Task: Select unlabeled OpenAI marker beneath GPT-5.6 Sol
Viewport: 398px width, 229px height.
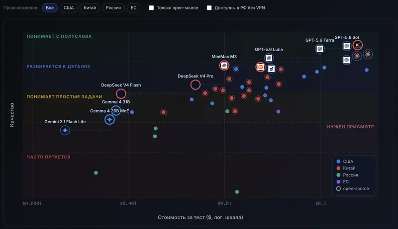Action: point(346,60)
